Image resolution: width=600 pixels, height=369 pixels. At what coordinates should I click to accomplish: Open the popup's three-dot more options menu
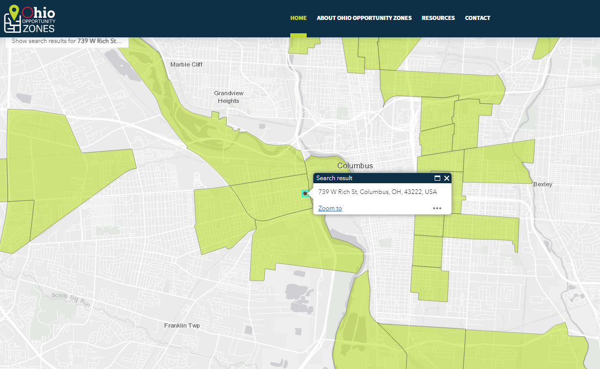(x=437, y=208)
